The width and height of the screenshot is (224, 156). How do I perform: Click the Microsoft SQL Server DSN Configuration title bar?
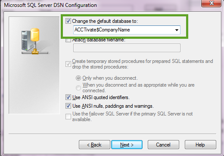tap(100, 5)
